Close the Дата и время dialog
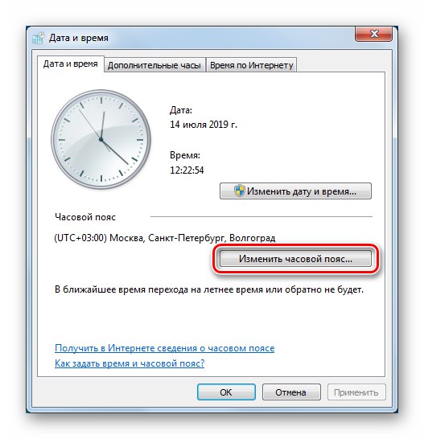This screenshot has height=439, width=424. click(373, 34)
